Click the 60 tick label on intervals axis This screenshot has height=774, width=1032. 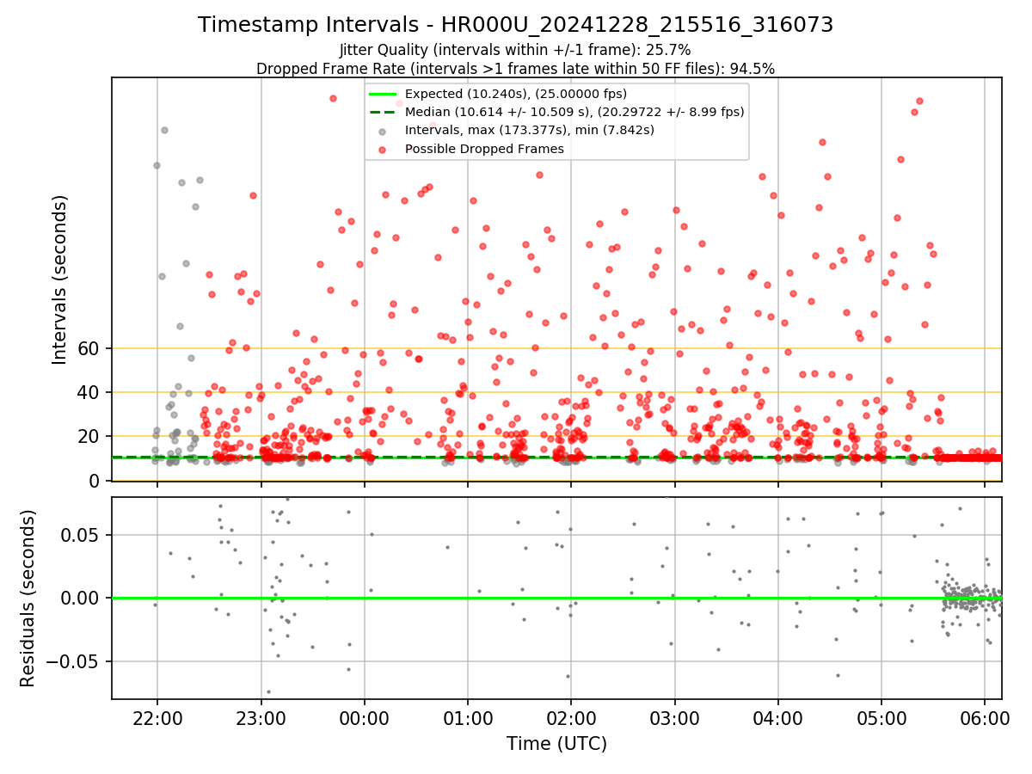[89, 349]
